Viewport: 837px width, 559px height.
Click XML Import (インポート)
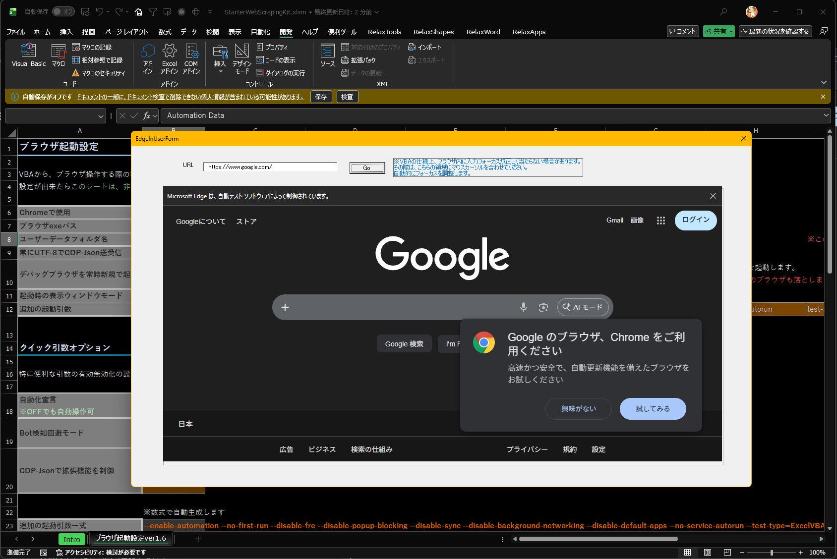(424, 47)
